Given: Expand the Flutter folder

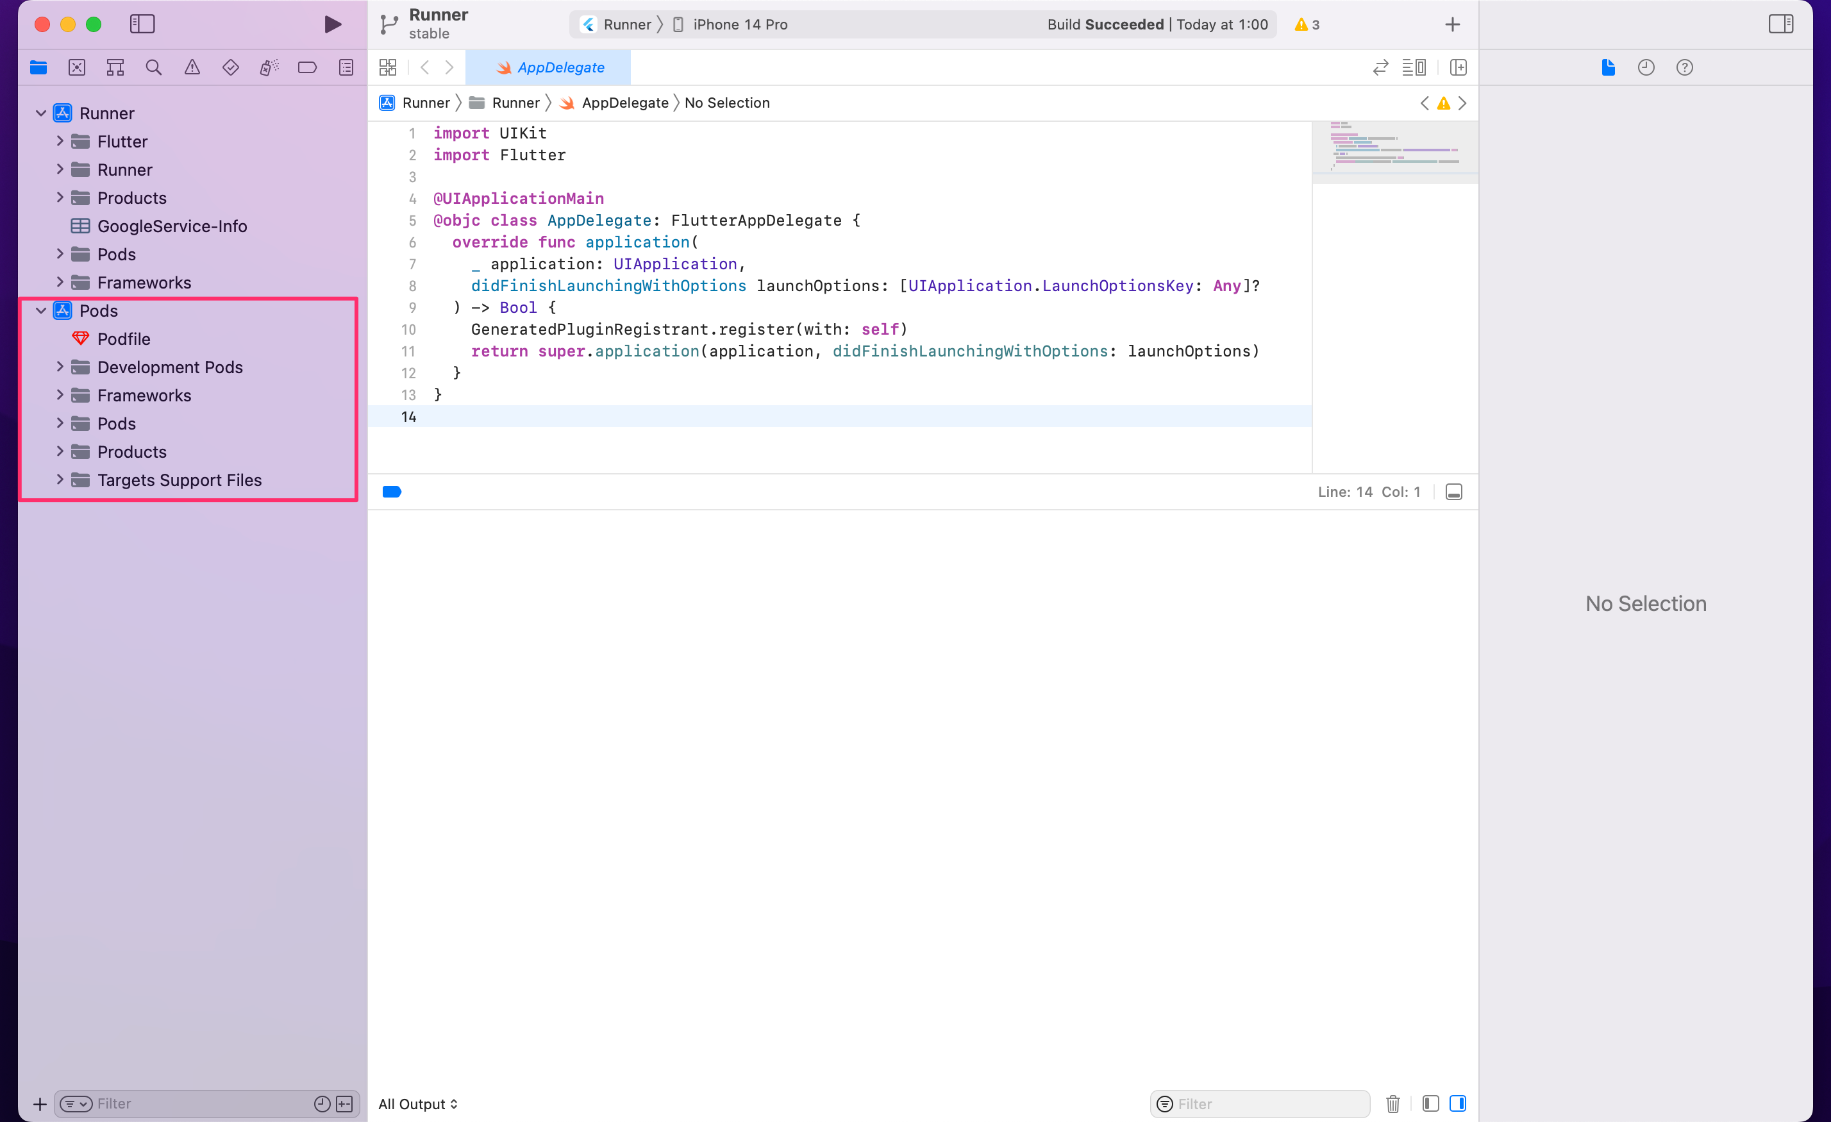Looking at the screenshot, I should (x=60, y=141).
